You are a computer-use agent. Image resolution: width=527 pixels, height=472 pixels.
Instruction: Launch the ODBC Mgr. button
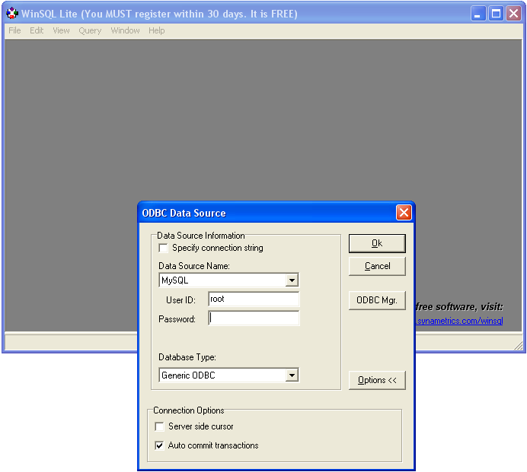[377, 300]
